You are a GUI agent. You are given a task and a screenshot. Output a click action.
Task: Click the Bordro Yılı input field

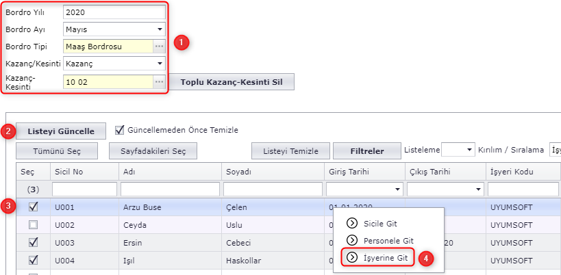pyautogui.click(x=114, y=12)
